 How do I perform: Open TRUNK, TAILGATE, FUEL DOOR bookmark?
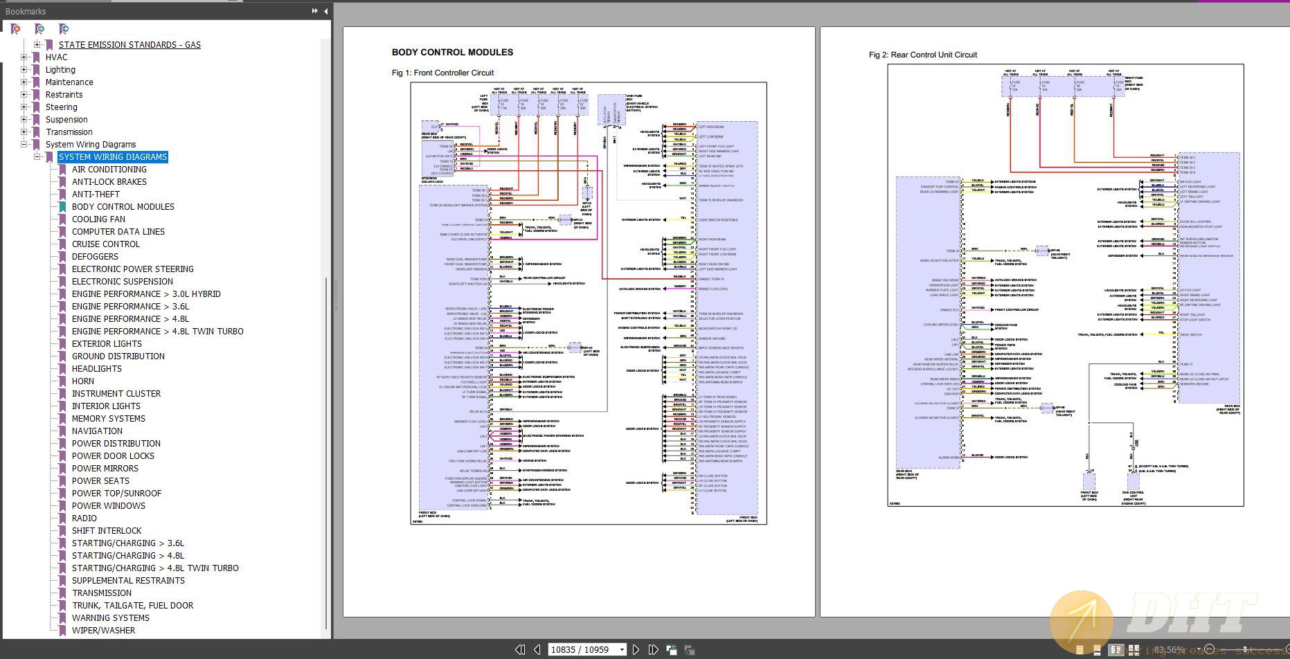133,606
